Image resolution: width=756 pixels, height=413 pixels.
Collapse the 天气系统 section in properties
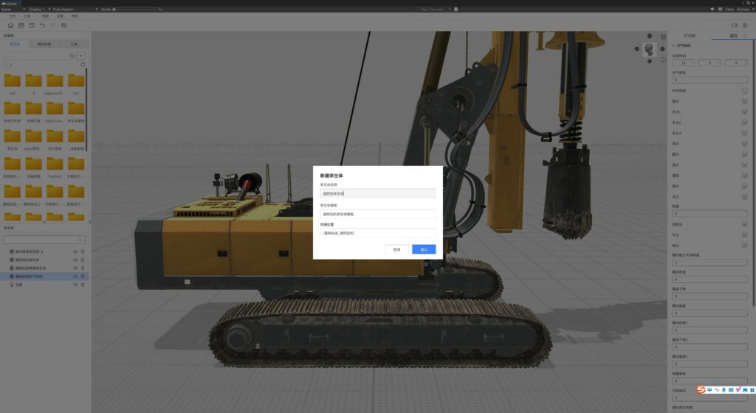673,46
